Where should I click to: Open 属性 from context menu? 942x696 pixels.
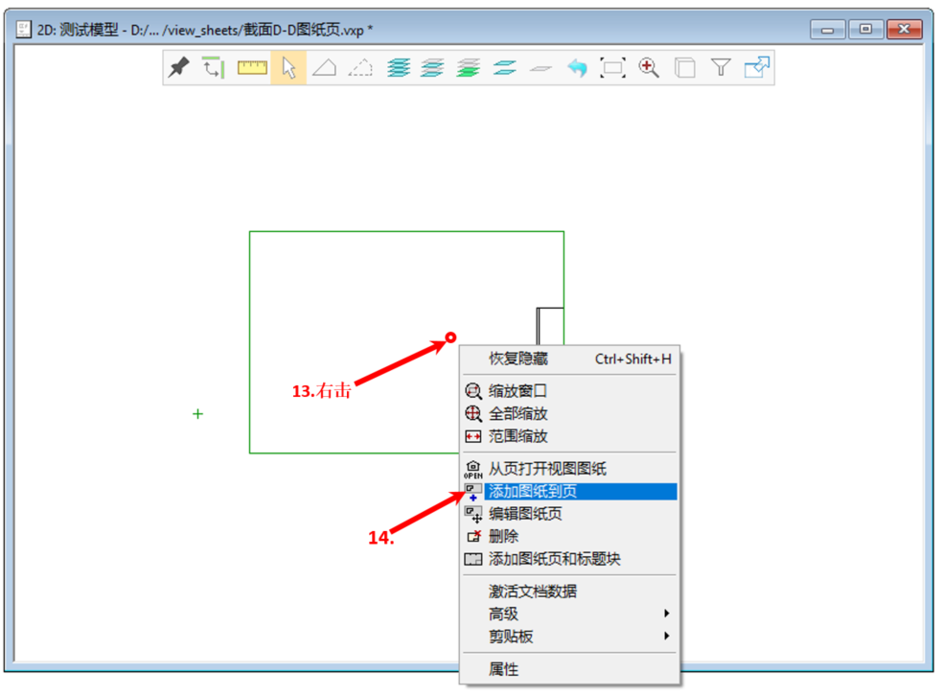tap(569, 669)
